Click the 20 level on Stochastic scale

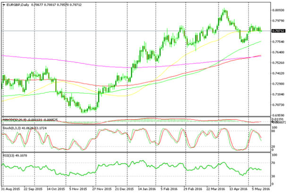coord(274,146)
